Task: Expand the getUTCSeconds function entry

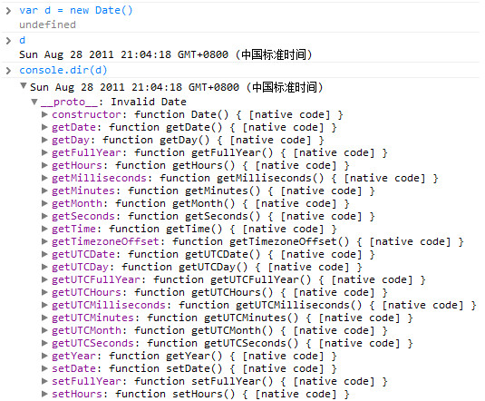Action: 44,343
